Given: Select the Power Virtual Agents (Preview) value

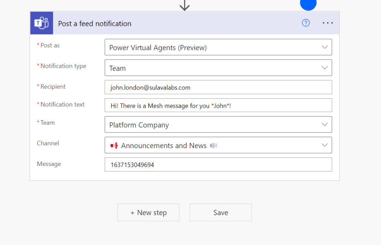Looking at the screenshot, I should 158,48.
